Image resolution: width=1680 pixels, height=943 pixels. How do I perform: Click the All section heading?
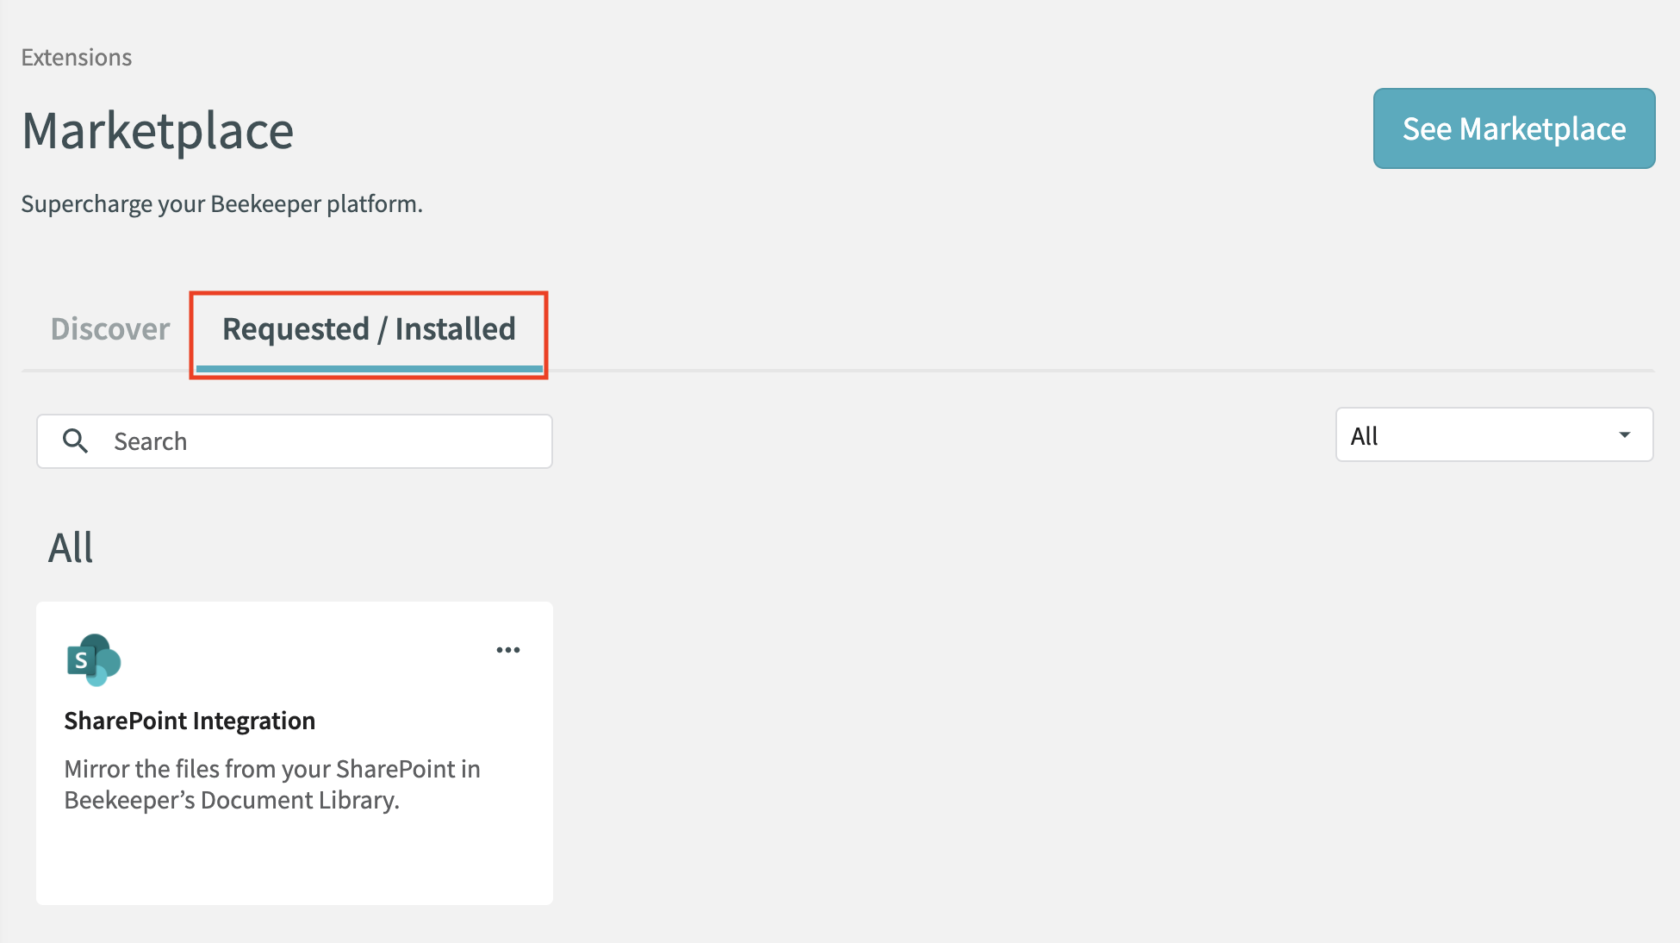coord(71,548)
